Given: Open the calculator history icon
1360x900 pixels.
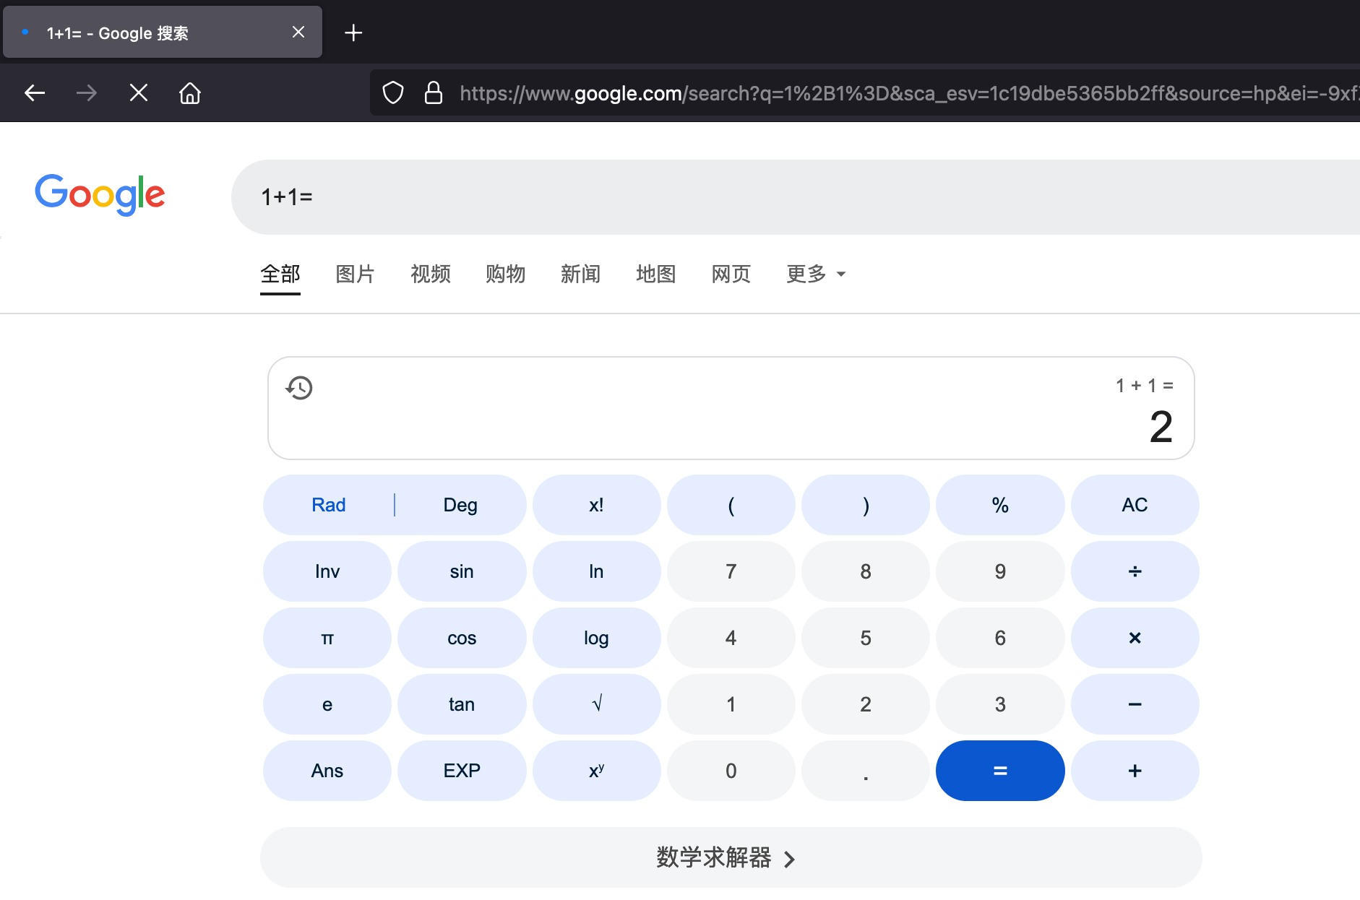Looking at the screenshot, I should click(x=299, y=388).
